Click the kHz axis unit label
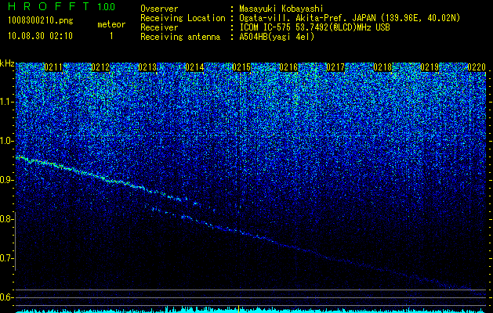Screen dimensions: 493x313 [7, 64]
